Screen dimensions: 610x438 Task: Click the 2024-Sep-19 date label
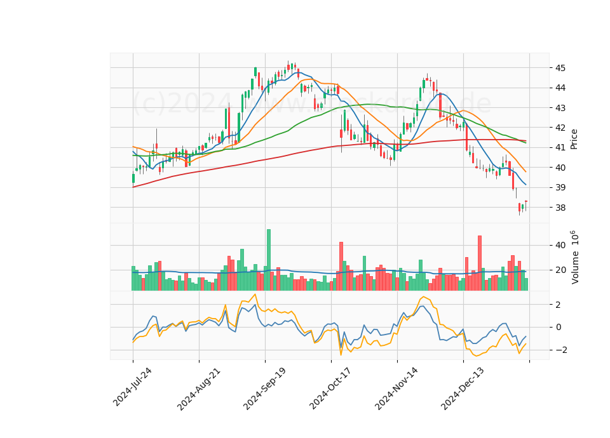tap(264, 388)
